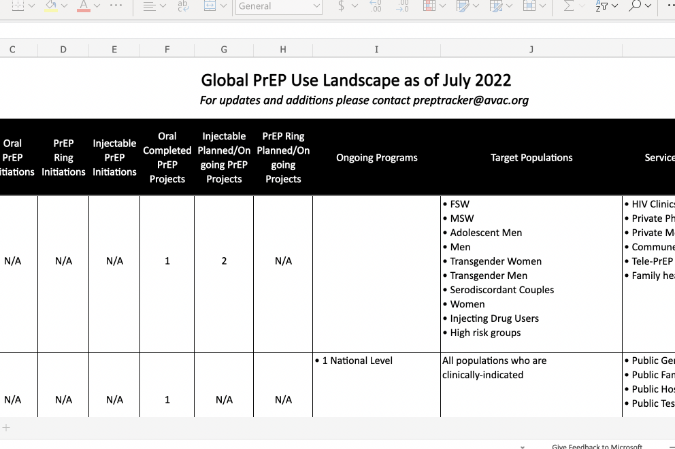Click the preptracker@avac.org contact line
Image resolution: width=675 pixels, height=449 pixels.
(x=364, y=100)
